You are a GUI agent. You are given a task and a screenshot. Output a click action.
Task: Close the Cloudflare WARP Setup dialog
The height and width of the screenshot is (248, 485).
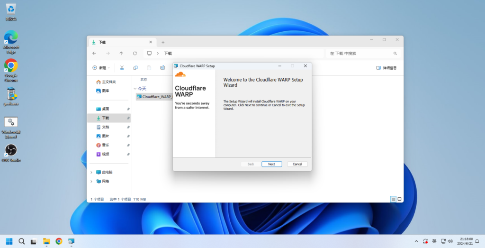305,66
